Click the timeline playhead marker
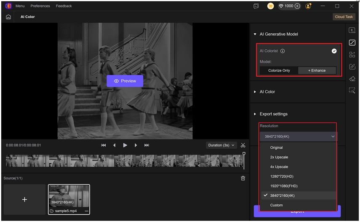The image size is (360, 222). coord(244,154)
